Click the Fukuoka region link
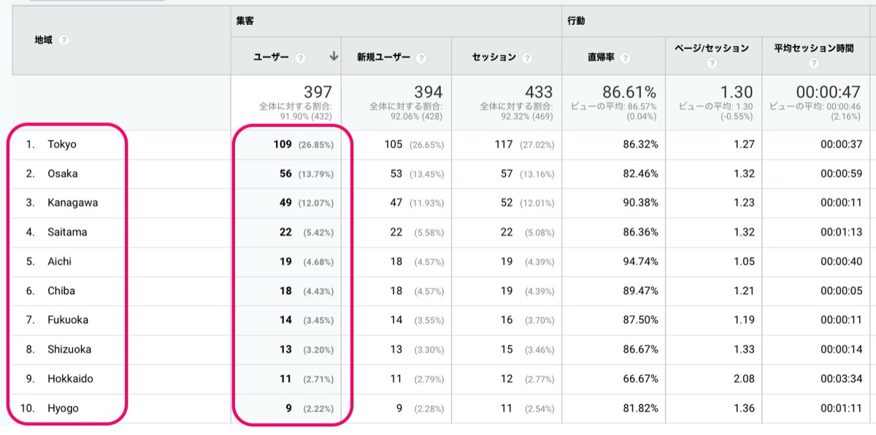Viewport: 876px width, 435px height. point(68,320)
